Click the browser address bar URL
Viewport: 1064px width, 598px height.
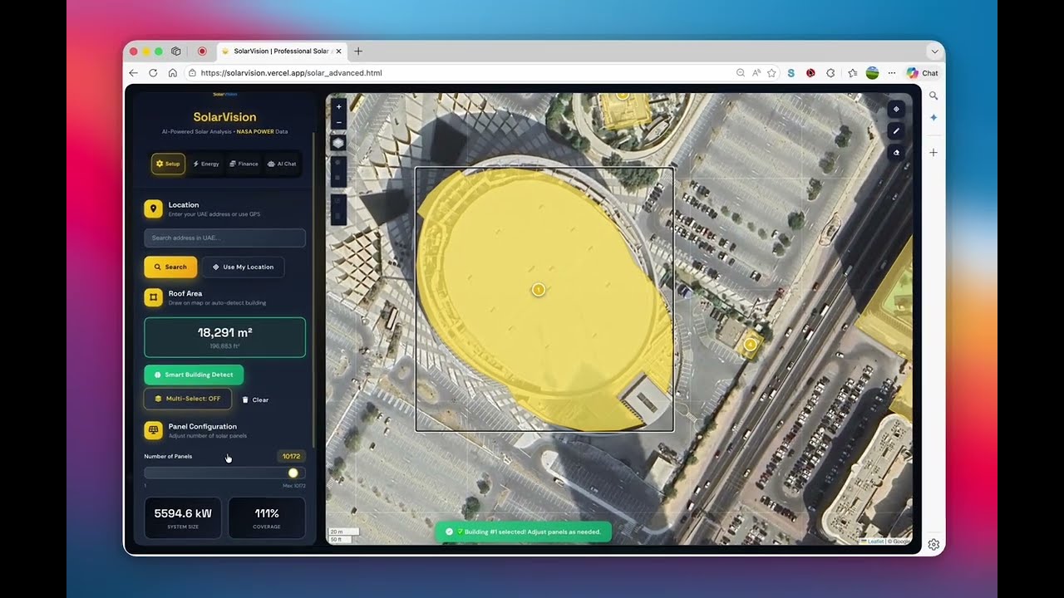pyautogui.click(x=291, y=73)
